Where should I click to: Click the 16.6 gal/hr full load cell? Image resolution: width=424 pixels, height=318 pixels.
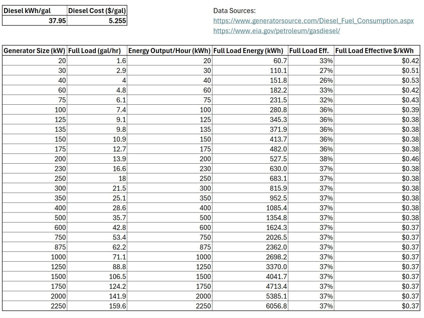click(x=97, y=168)
